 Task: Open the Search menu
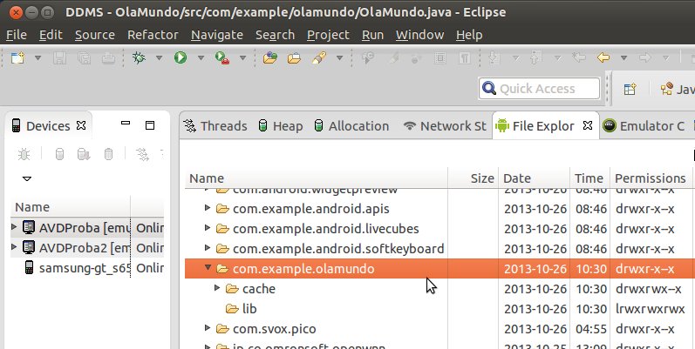pos(275,35)
